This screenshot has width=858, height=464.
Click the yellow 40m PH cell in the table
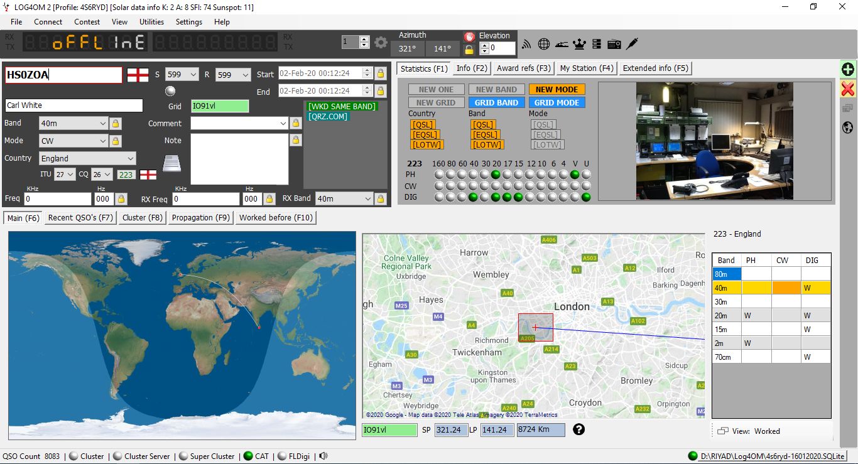coord(756,288)
